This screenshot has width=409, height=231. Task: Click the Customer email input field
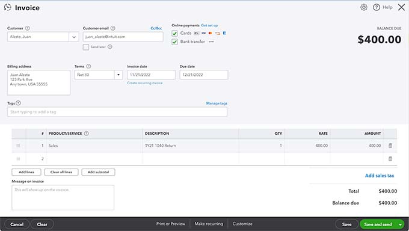[123, 37]
